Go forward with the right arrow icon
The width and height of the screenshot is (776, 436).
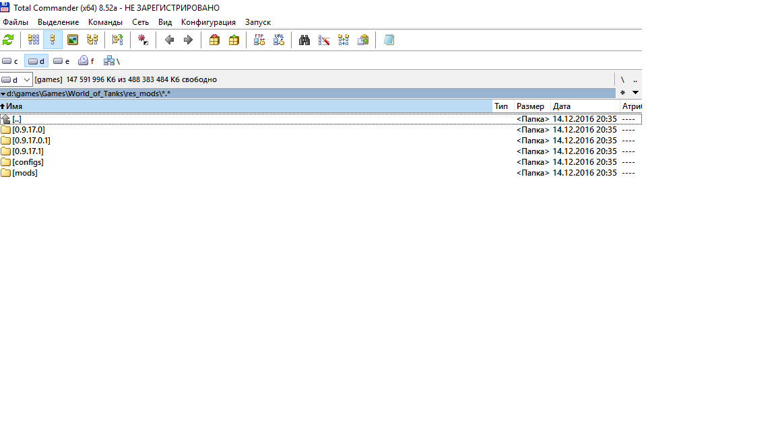(188, 40)
